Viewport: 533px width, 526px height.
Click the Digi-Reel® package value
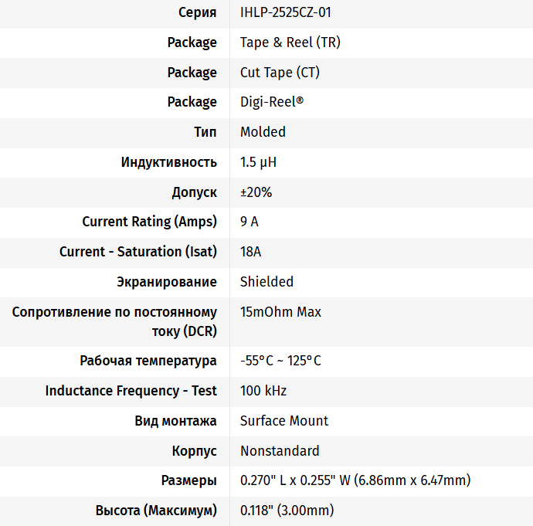click(x=272, y=102)
